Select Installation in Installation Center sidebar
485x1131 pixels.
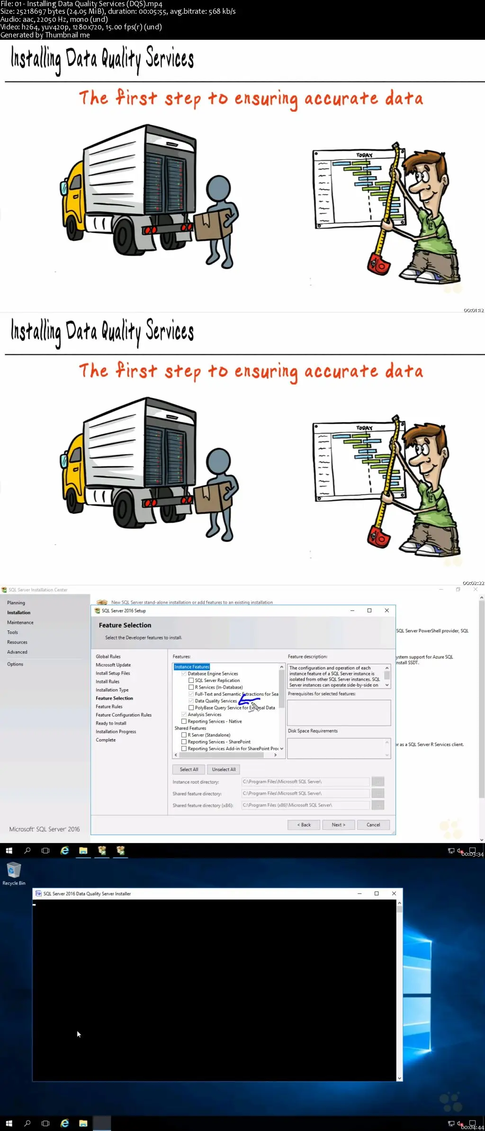[x=19, y=613]
